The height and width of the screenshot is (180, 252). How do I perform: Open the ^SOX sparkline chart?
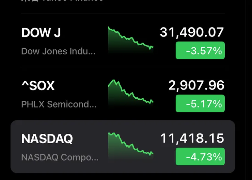(x=131, y=93)
